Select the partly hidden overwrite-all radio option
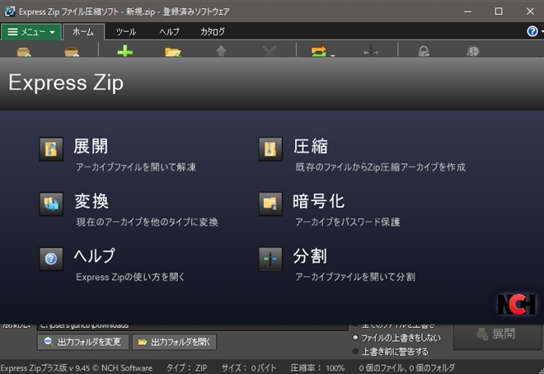Viewport: 544px width, 374px height. pos(355,326)
